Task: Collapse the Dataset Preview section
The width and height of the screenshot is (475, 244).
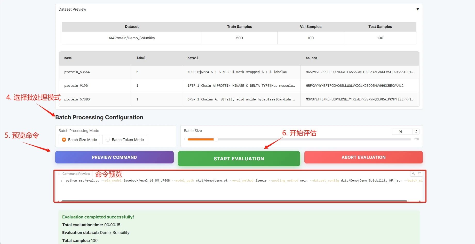Action: (x=417, y=9)
